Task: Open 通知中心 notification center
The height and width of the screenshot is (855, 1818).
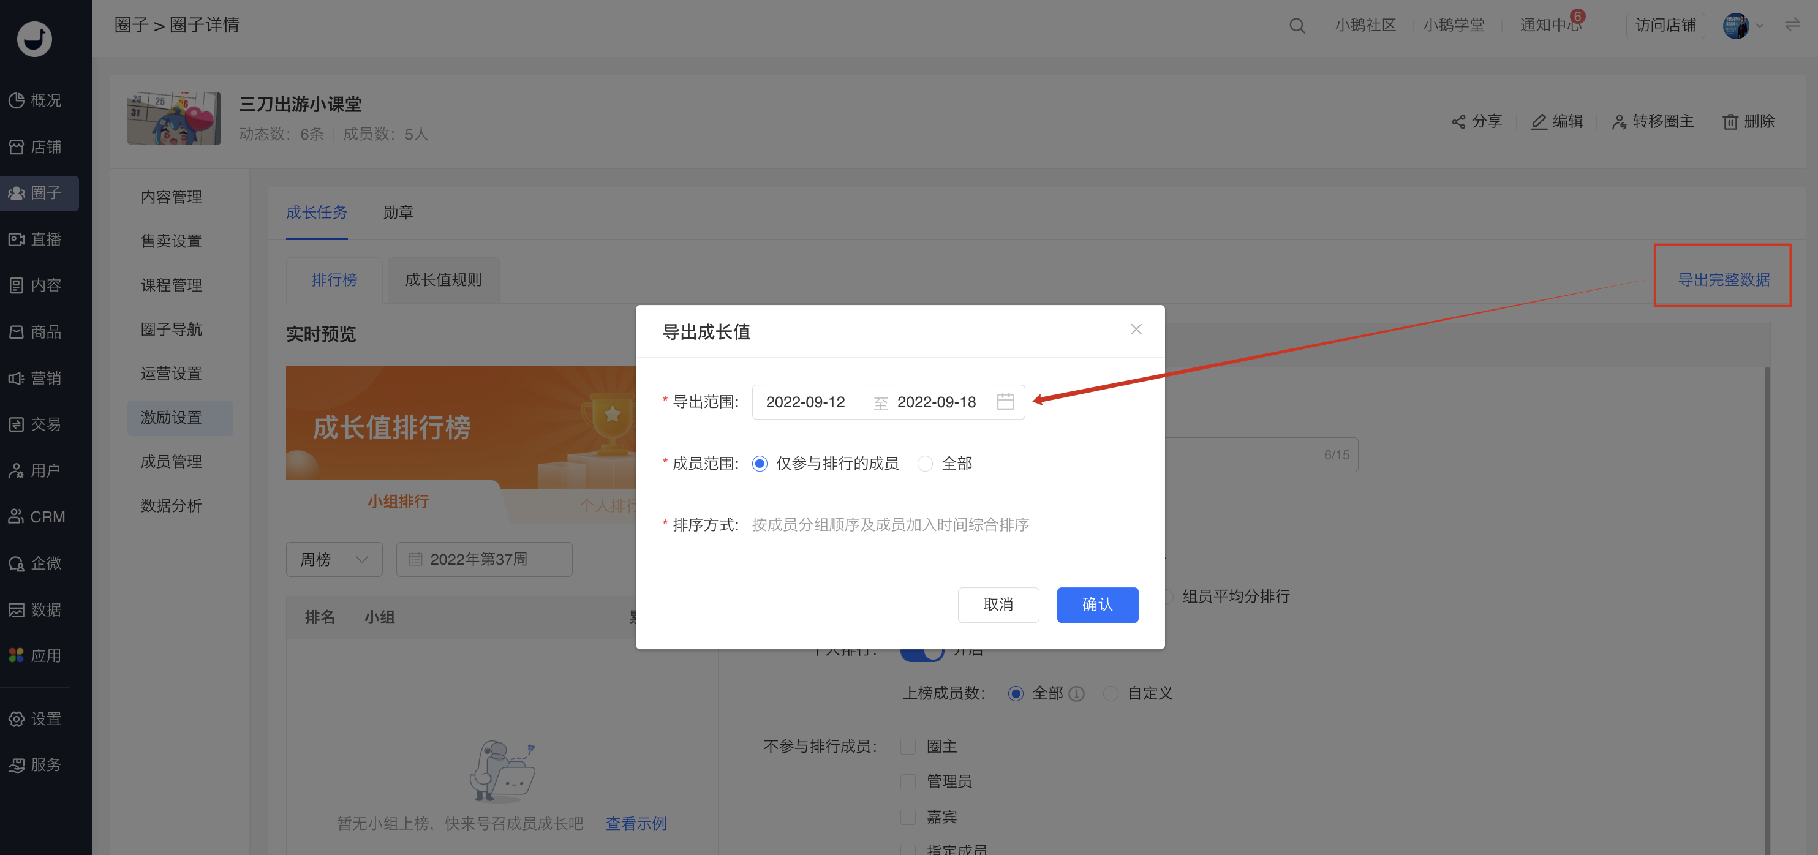Action: tap(1550, 24)
